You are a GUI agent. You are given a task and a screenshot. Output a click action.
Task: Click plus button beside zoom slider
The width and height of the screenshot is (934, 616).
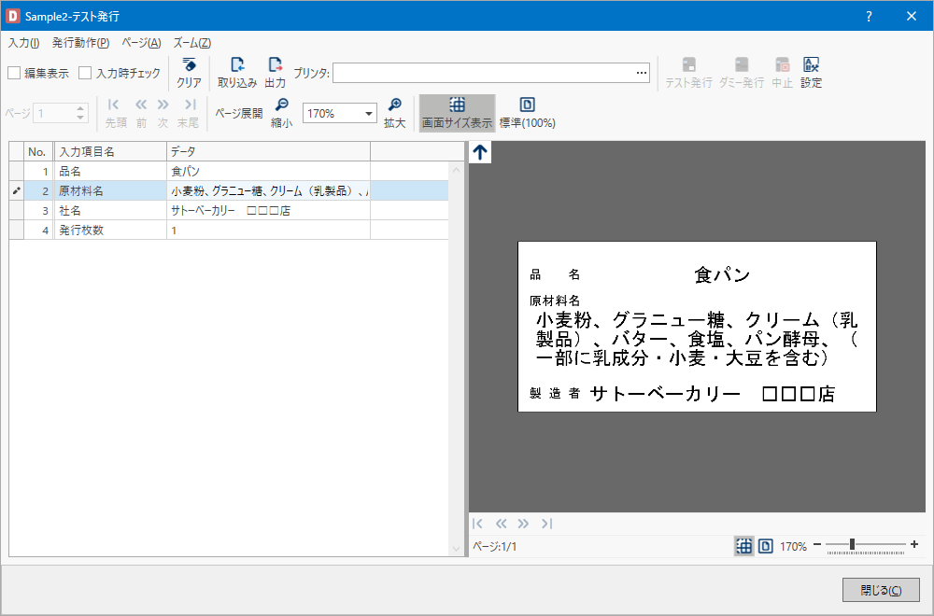(914, 544)
